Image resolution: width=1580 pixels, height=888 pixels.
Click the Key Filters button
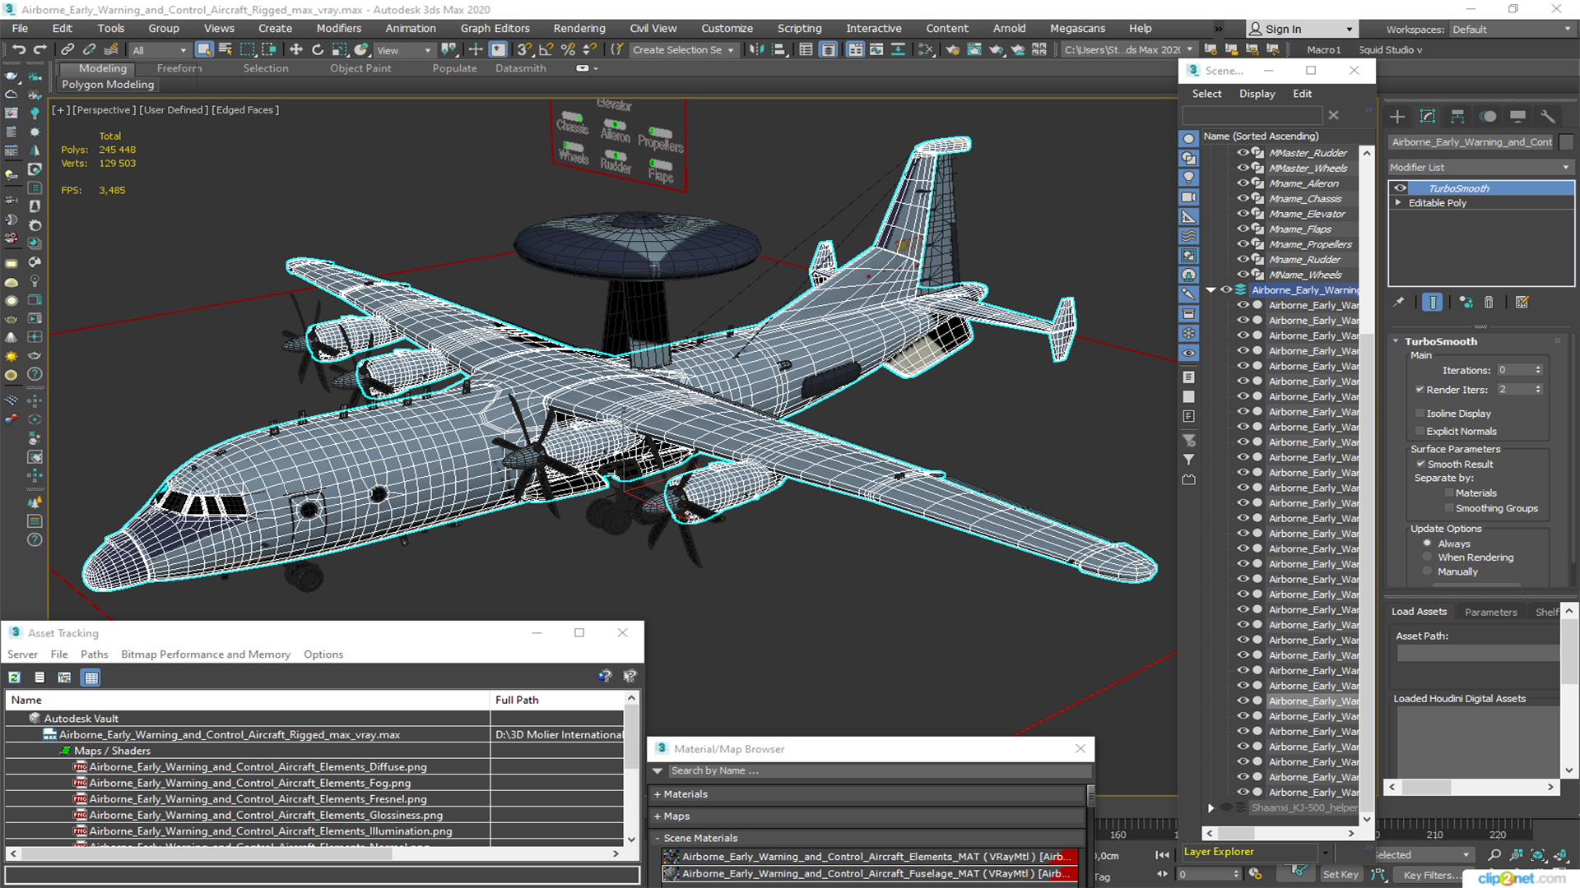(1434, 875)
